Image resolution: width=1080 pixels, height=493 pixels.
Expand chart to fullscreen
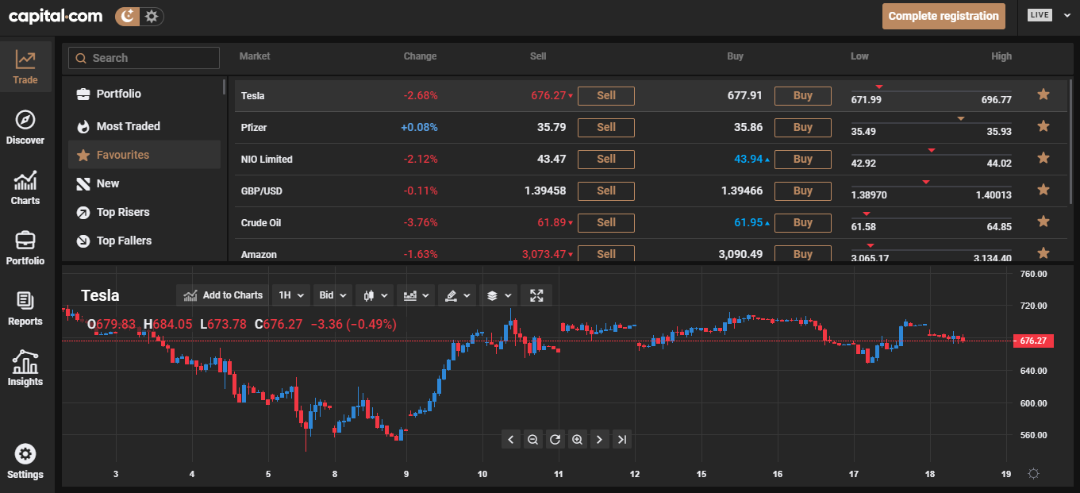[536, 295]
